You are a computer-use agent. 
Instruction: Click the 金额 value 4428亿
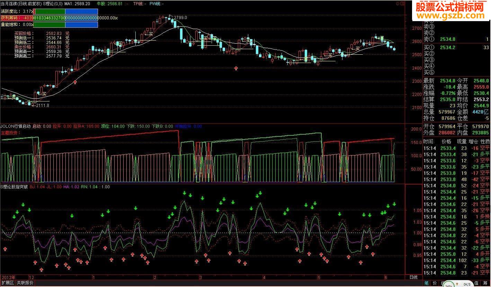pos(481,112)
